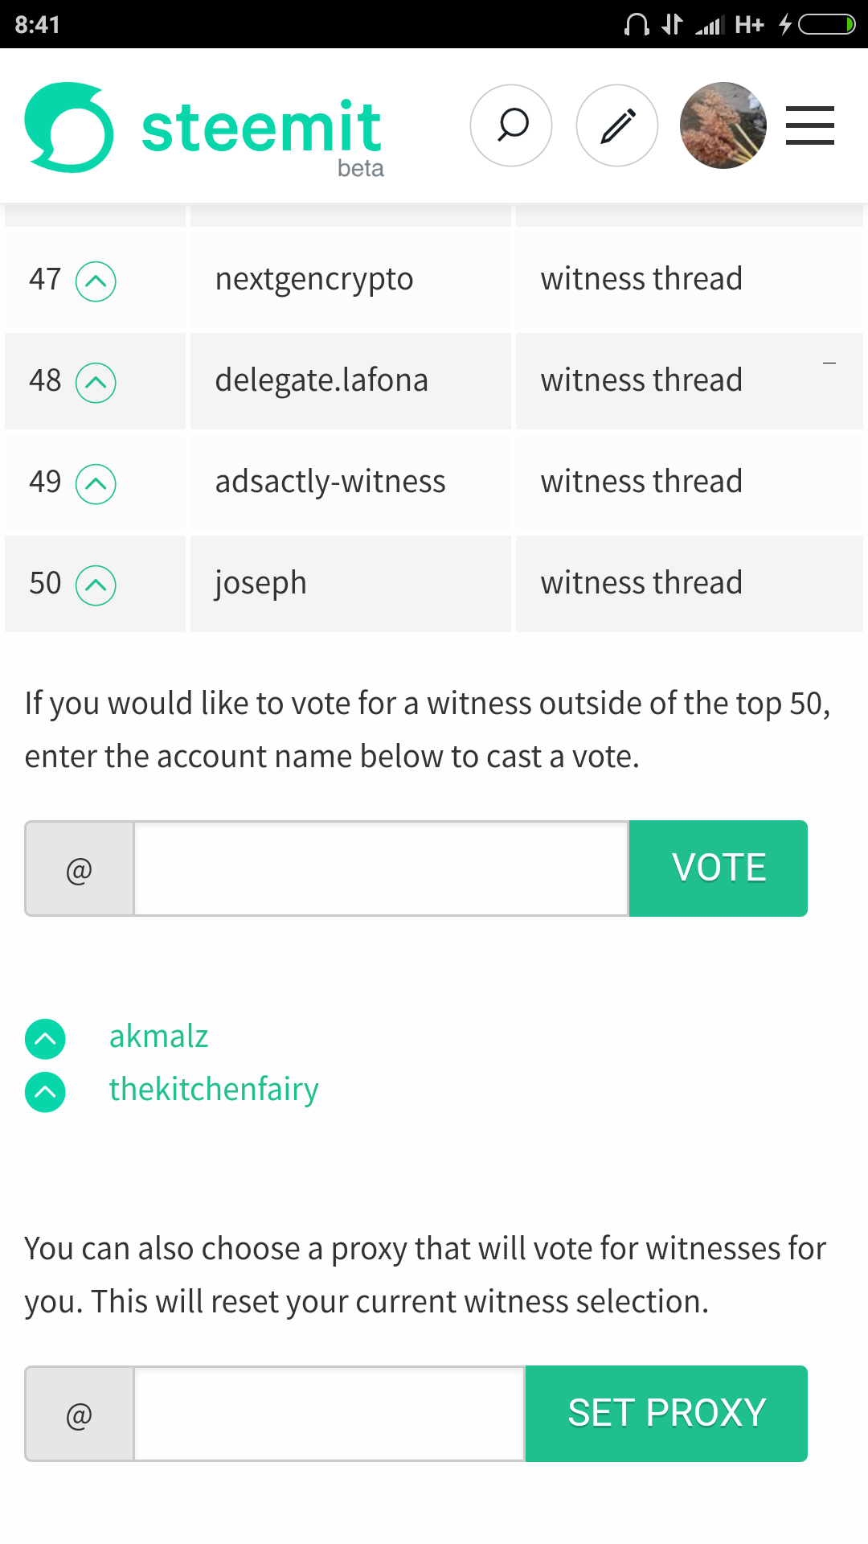Focus the witness account name input

(381, 868)
